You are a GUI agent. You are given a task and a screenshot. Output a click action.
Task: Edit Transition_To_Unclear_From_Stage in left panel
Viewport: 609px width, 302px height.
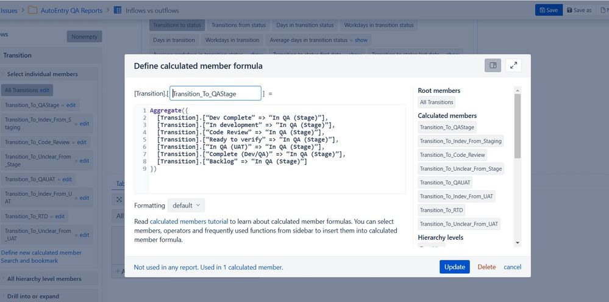84,160
